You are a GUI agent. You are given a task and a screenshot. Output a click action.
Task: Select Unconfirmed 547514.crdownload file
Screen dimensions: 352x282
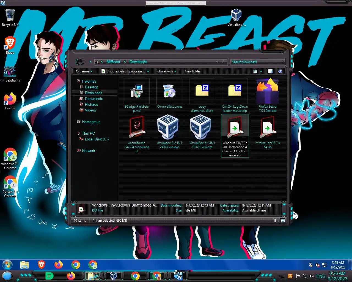coord(137,128)
